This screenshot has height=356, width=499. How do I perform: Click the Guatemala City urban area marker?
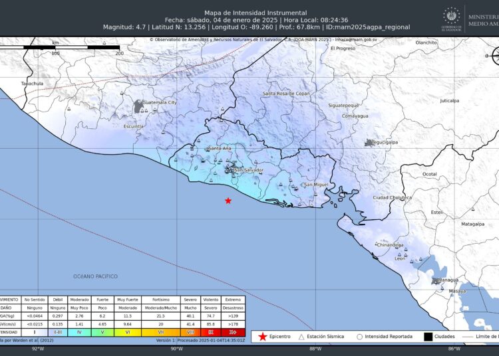[138, 105]
